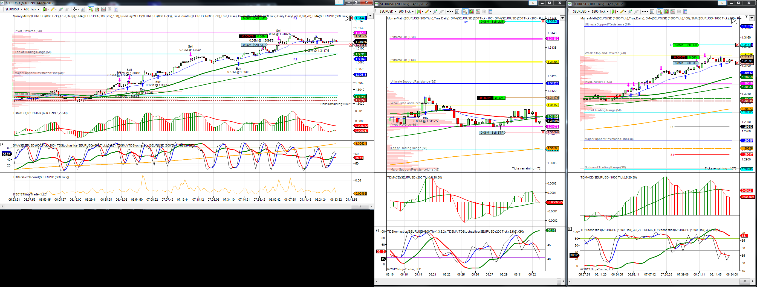The image size is (757, 287).
Task: Open Properties icon in 1800 Tick window
Action: pos(685,11)
